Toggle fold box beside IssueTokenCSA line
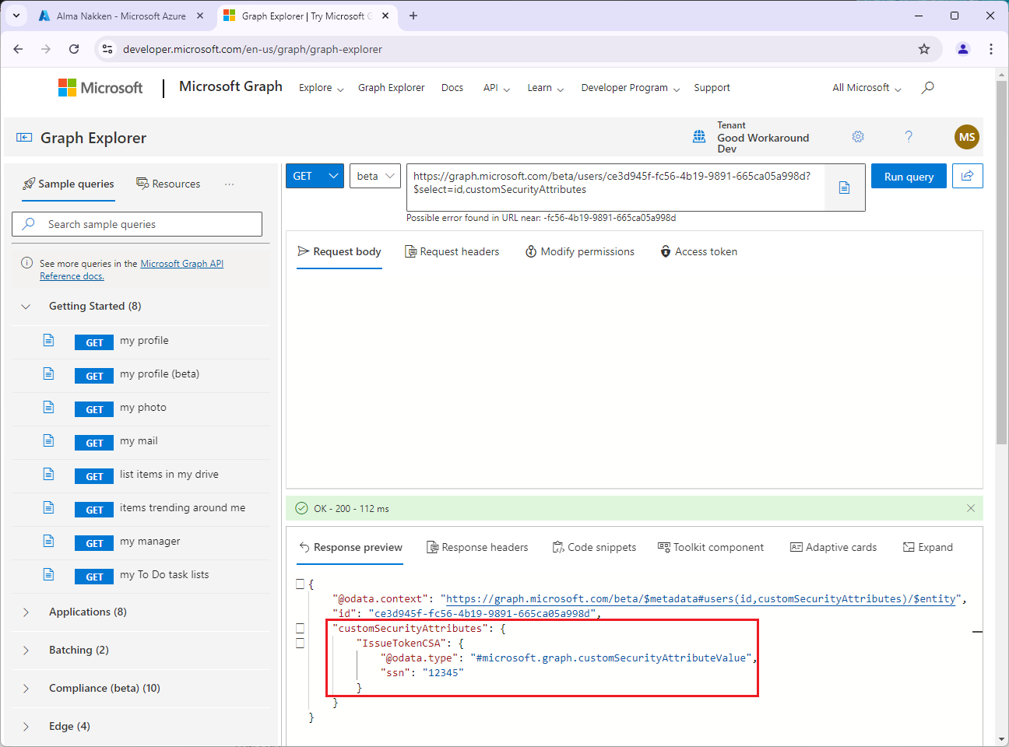1009x747 pixels. [301, 643]
